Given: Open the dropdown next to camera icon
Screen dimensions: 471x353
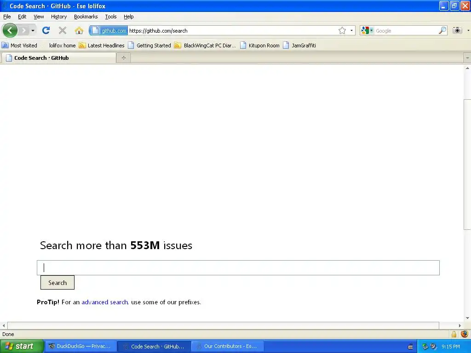Looking at the screenshot, I should click(468, 31).
